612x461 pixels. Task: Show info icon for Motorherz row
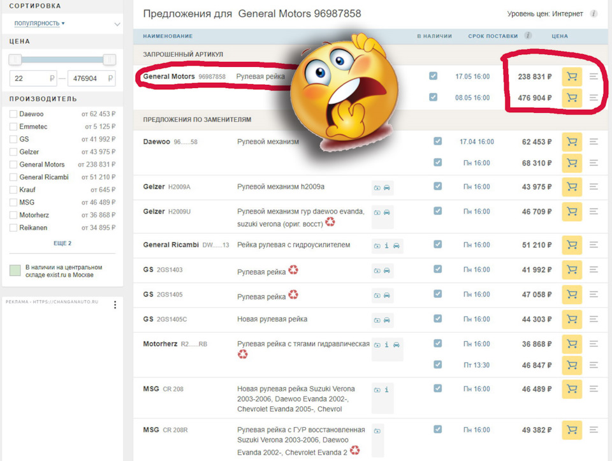point(386,345)
